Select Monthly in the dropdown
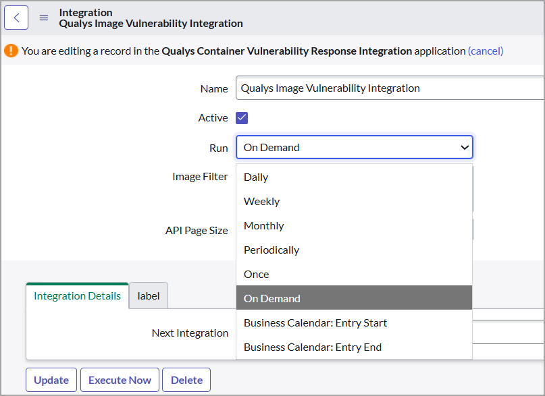545x396 pixels. tap(263, 225)
